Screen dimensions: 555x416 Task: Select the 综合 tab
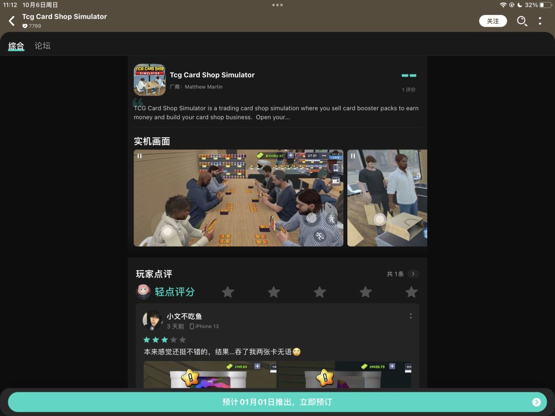[x=16, y=46]
